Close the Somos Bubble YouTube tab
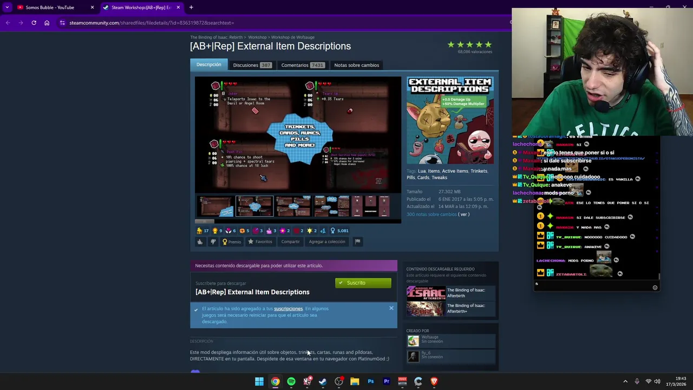693x390 pixels. tap(92, 8)
